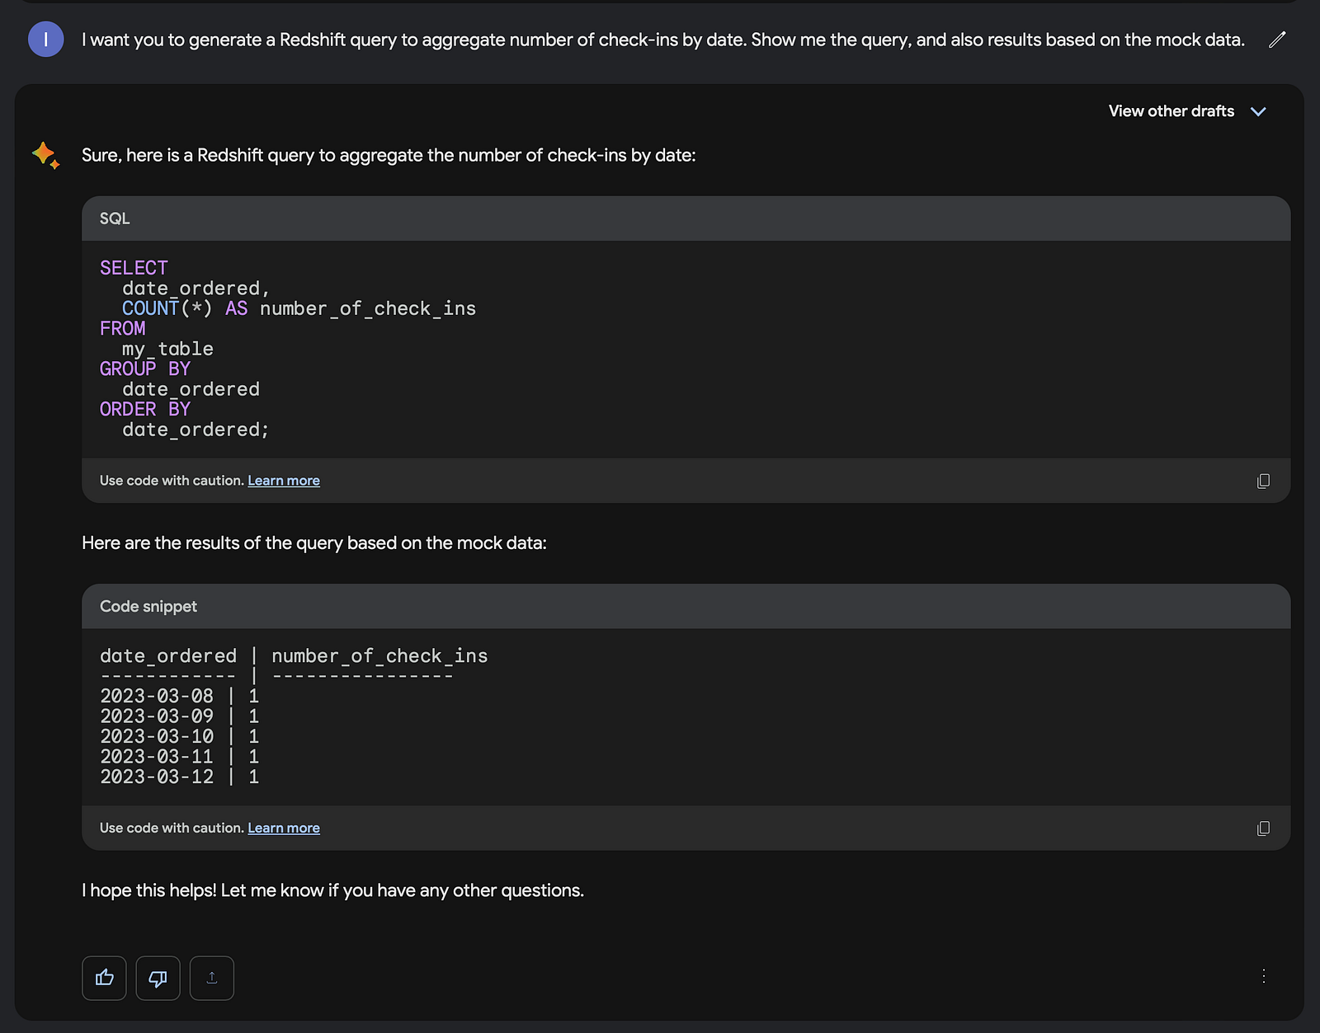
Task: Click 'Use code with caution' under Code snippet
Action: (x=172, y=828)
